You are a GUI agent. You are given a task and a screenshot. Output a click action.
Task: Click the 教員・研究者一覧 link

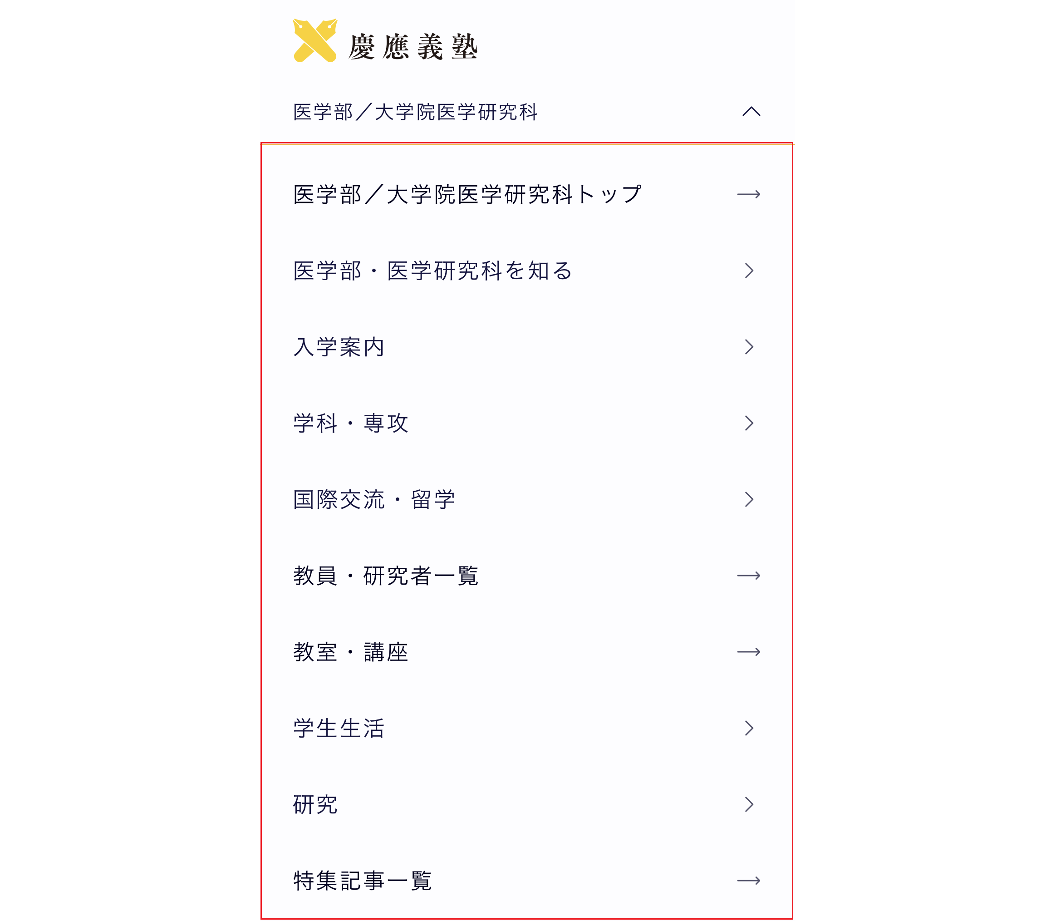pyautogui.click(x=386, y=576)
